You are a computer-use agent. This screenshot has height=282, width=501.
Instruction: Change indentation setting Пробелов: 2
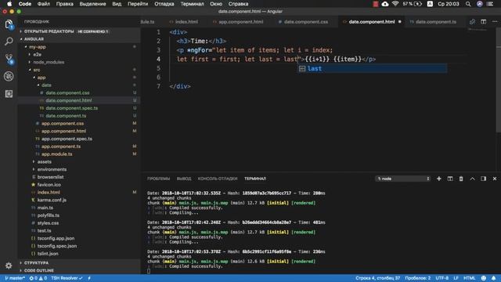[x=417, y=278]
